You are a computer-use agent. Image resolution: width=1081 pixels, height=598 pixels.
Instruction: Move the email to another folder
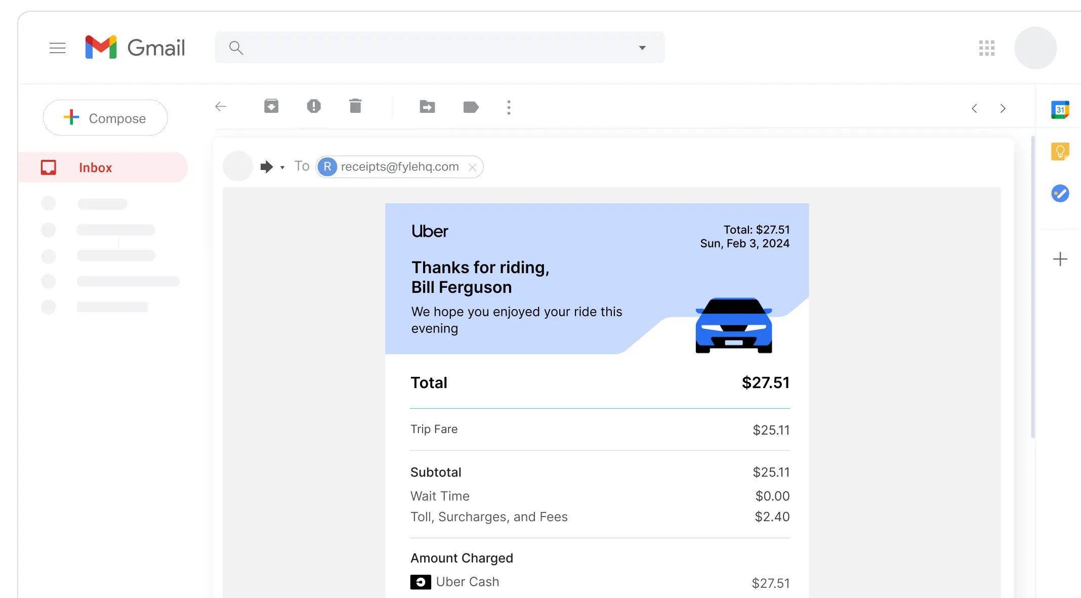(427, 107)
